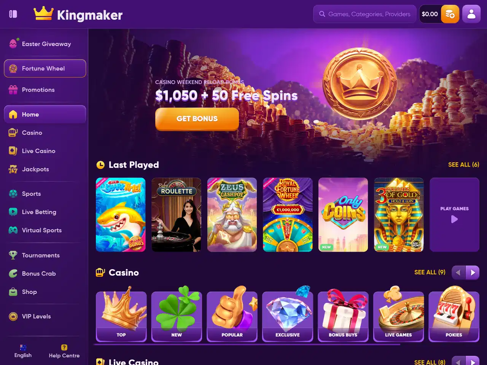Click the Get Bonus button
Viewport: 487px width, 365px height.
point(197,119)
